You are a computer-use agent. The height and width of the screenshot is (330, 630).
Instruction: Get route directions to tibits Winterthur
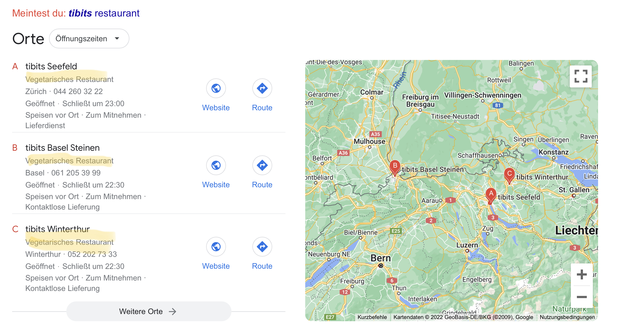(262, 247)
